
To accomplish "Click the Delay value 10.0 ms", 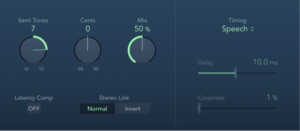I will tap(265, 62).
